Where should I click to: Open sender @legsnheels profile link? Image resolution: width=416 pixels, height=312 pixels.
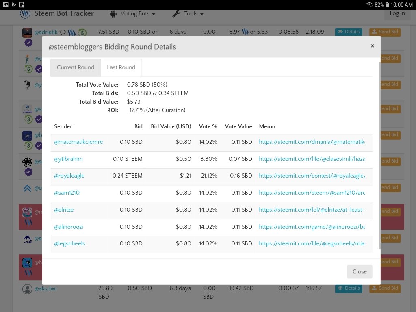(x=69, y=244)
